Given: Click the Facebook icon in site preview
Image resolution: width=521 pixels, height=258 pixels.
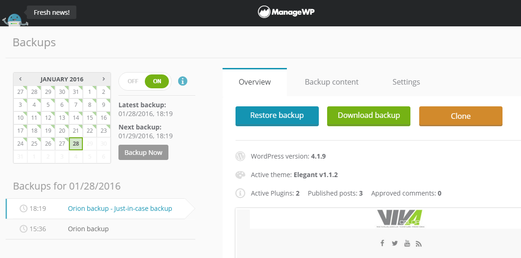Looking at the screenshot, I should [x=382, y=243].
